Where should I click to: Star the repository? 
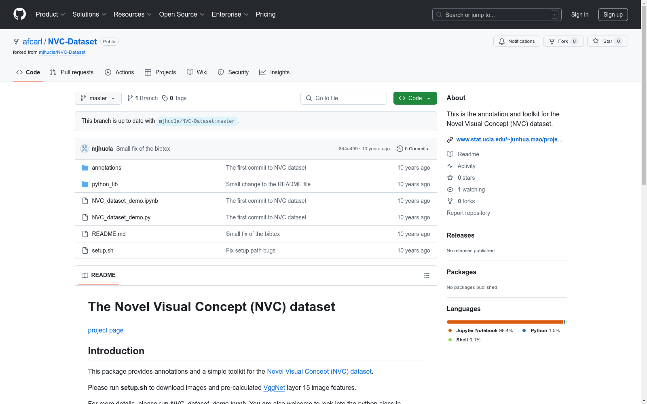point(607,41)
